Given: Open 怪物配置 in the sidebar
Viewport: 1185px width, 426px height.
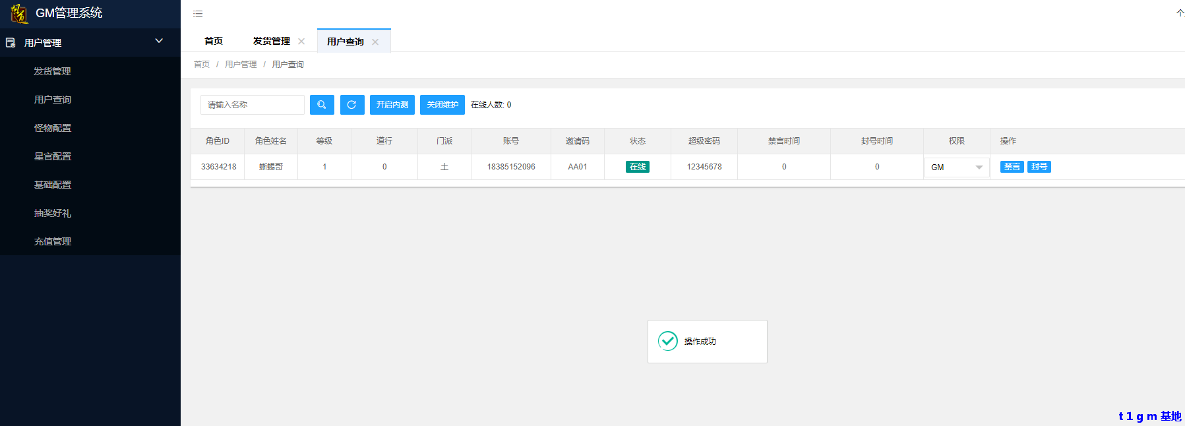Looking at the screenshot, I should pos(53,128).
